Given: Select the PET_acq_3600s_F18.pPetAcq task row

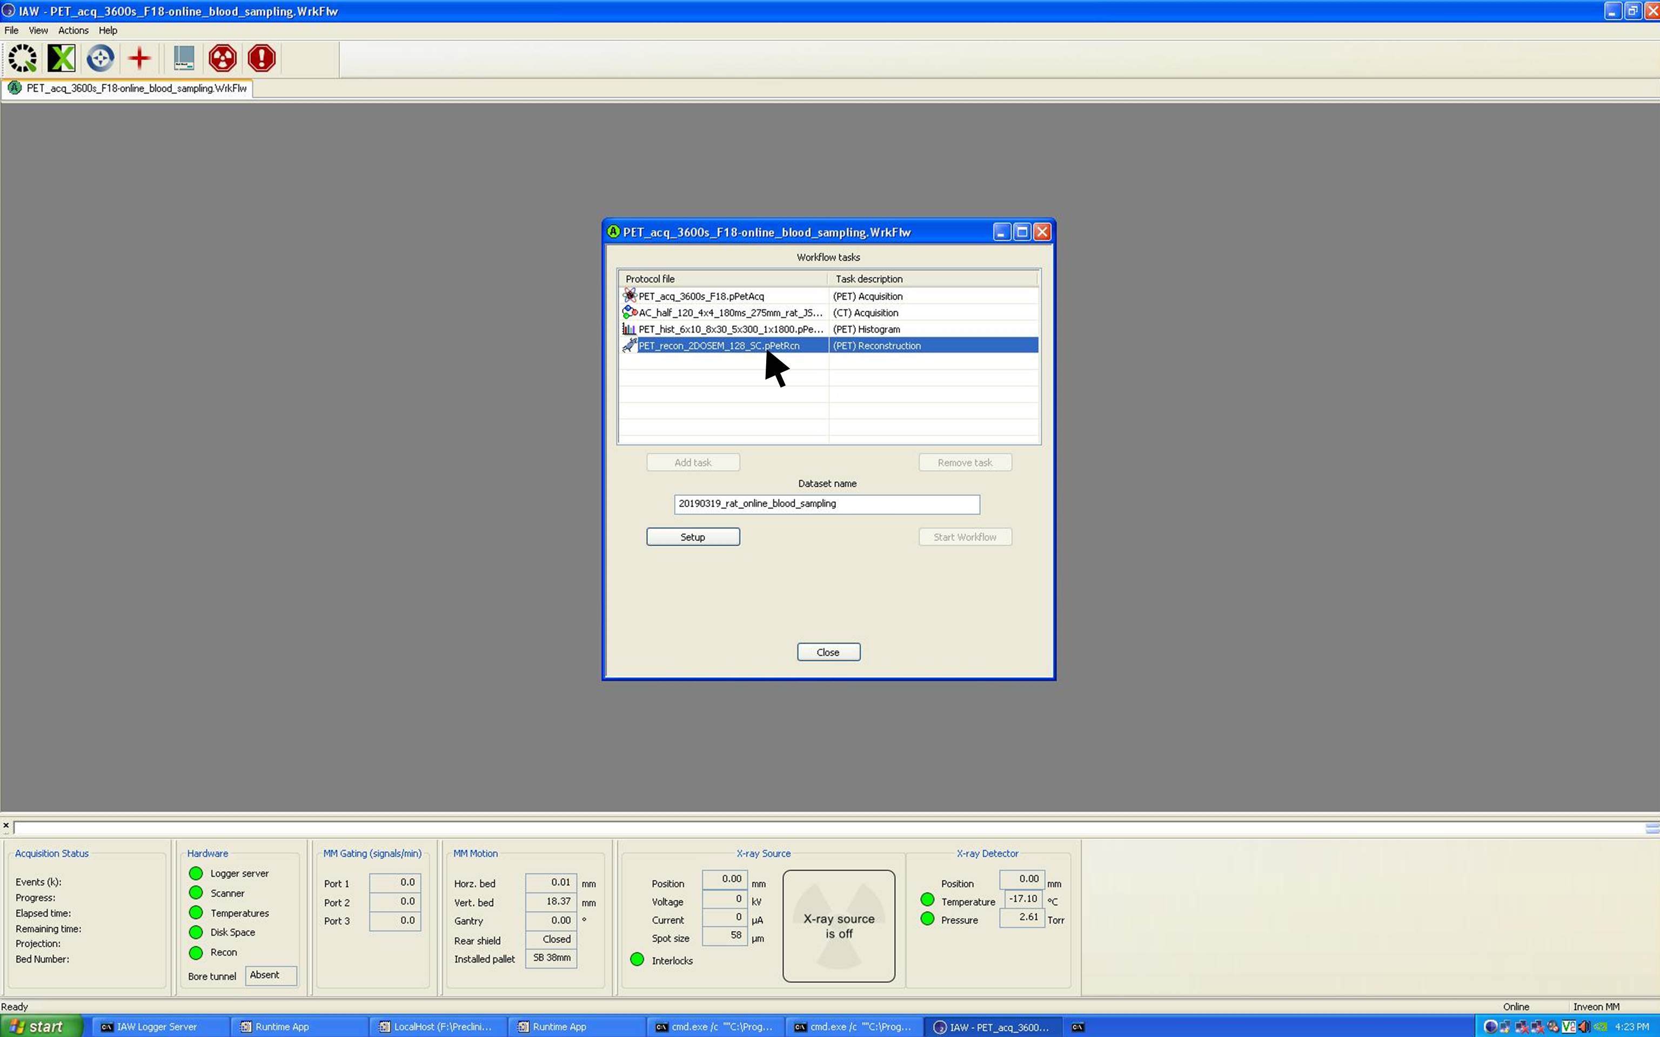Looking at the screenshot, I should [701, 297].
